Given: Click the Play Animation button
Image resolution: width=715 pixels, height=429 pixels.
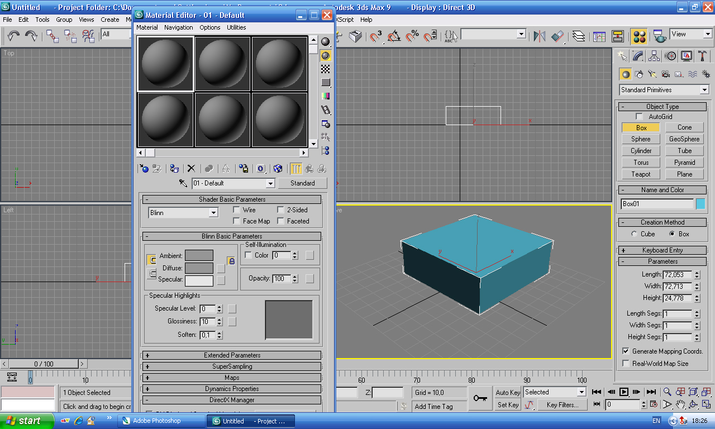Looking at the screenshot, I should 625,392.
